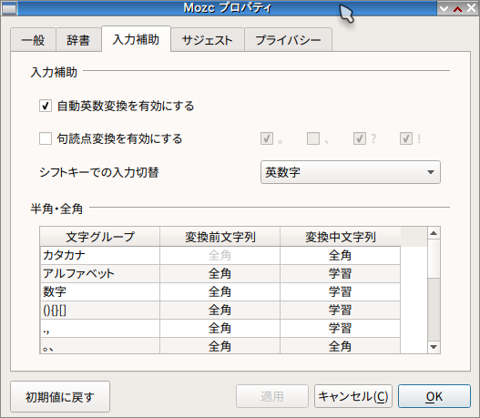The width and height of the screenshot is (480, 418).
Task: Toggle the 。 punctuation checkbox
Action: coord(267,138)
